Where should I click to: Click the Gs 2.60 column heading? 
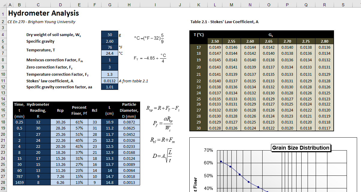tap(250, 41)
